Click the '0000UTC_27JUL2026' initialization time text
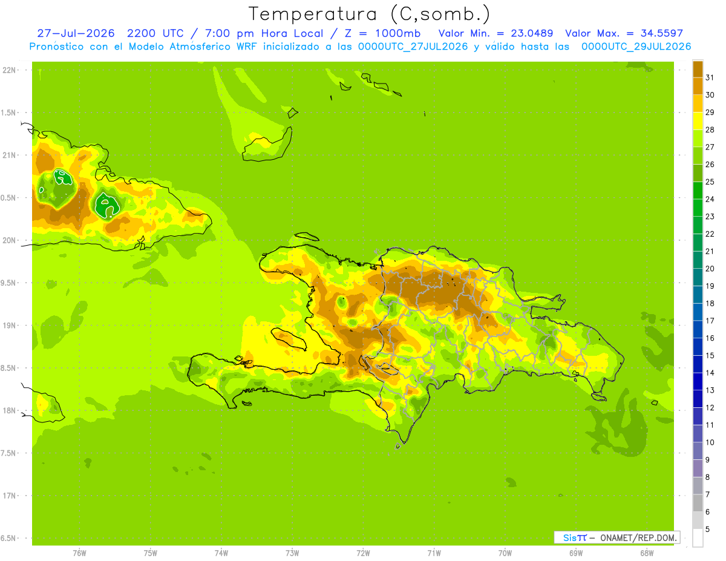Viewport: 726px width, 561px height. click(x=413, y=47)
